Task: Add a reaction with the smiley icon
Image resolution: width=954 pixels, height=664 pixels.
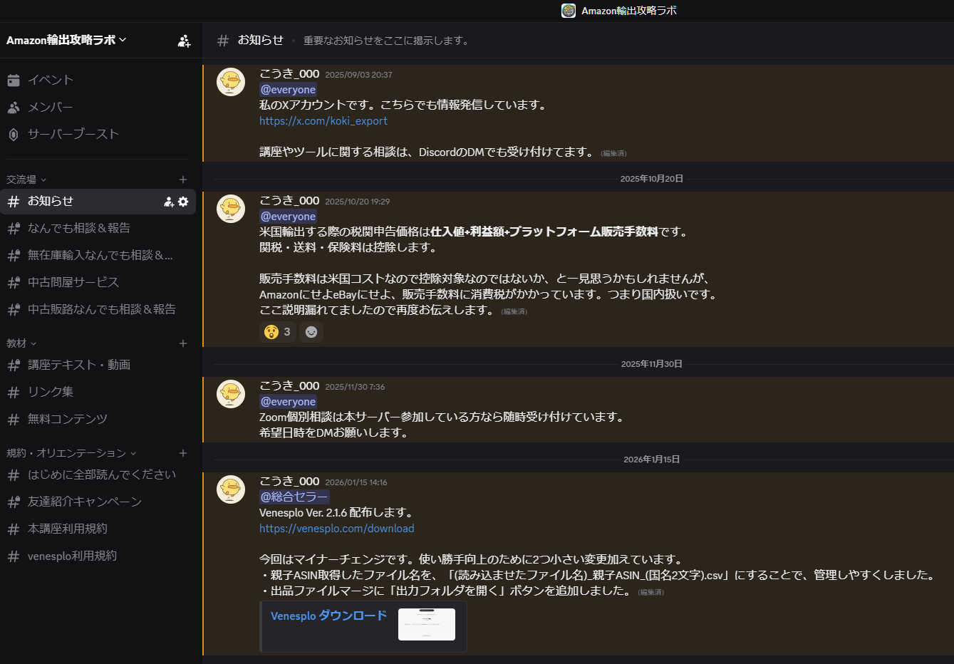Action: pyautogui.click(x=311, y=332)
